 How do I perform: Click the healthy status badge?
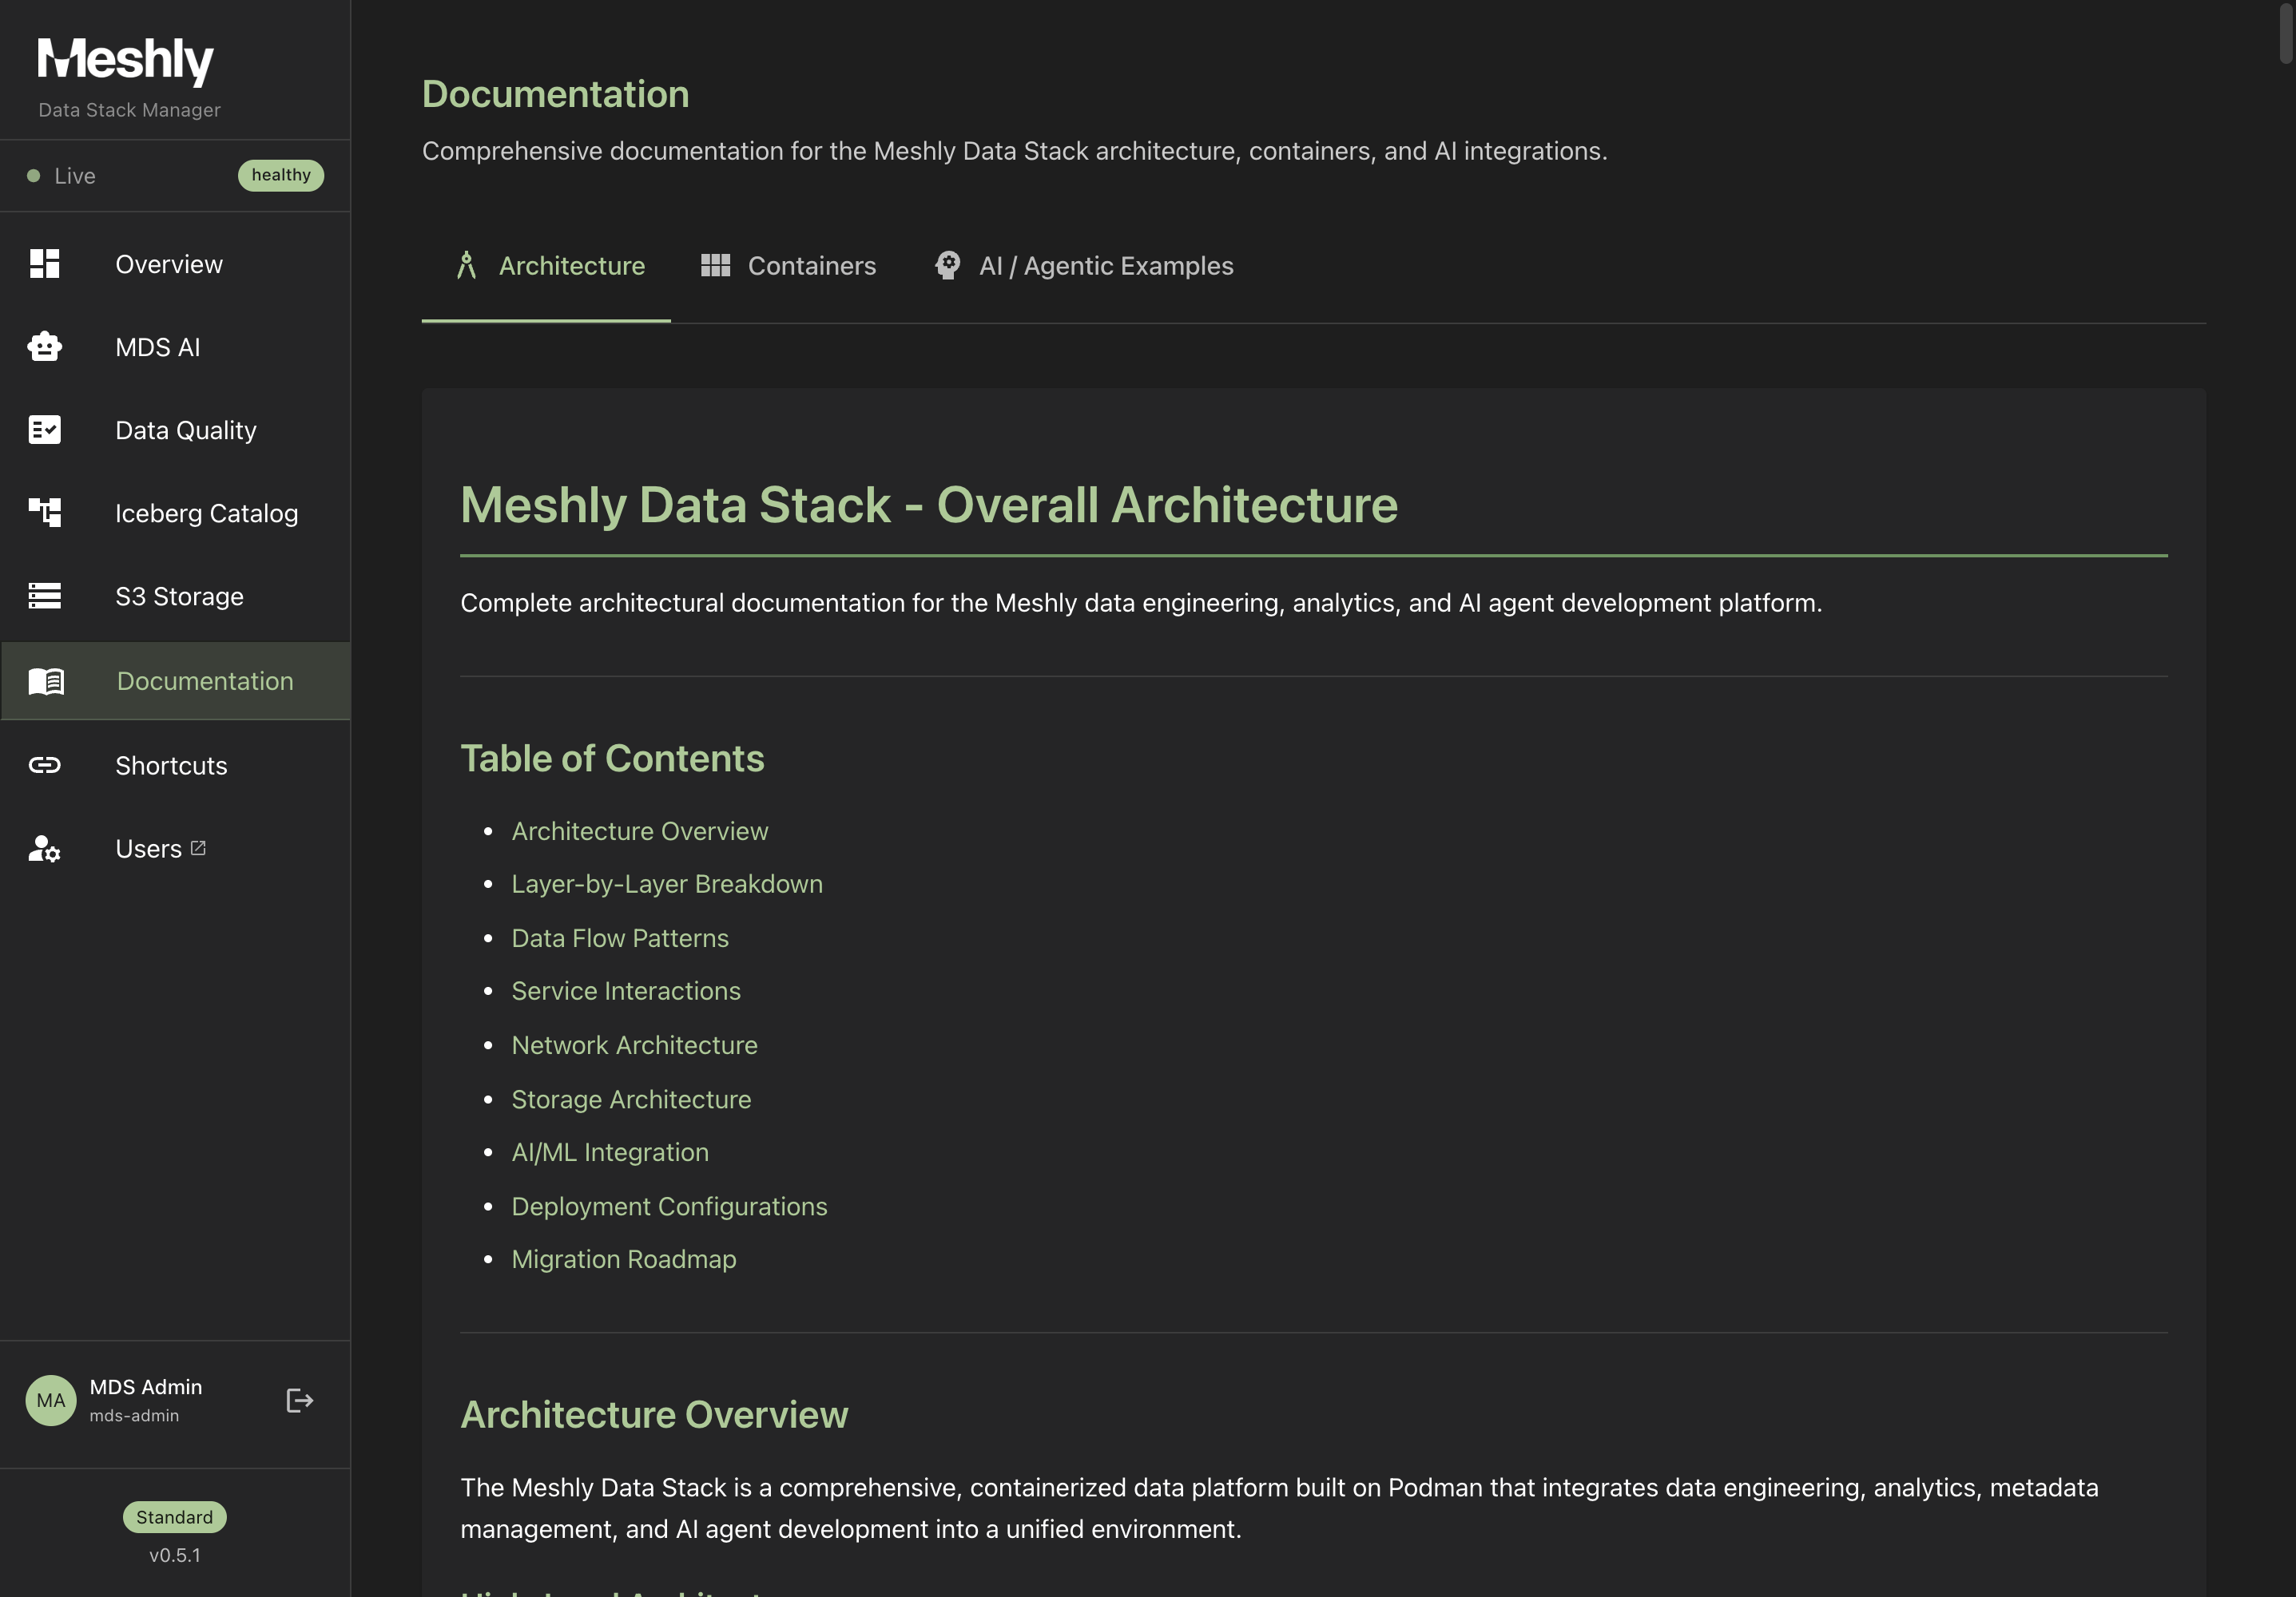(x=281, y=175)
